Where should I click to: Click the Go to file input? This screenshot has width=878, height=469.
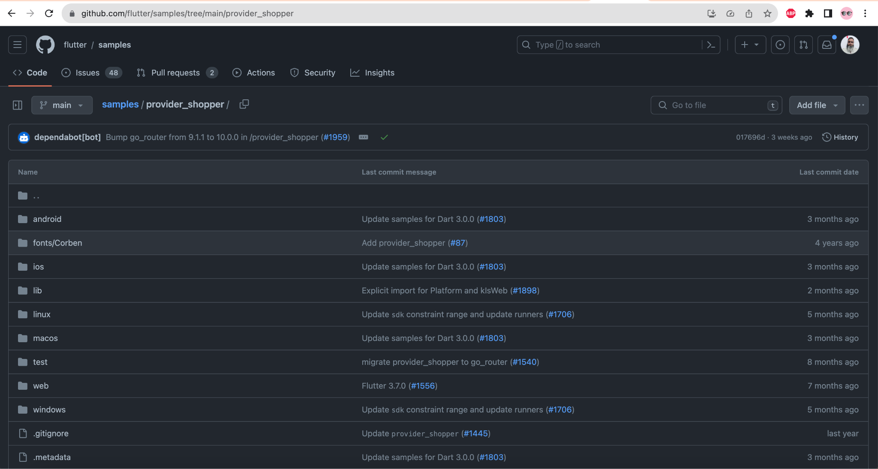pos(716,105)
